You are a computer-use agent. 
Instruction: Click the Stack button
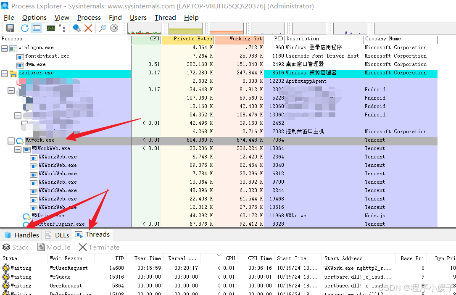[16, 248]
